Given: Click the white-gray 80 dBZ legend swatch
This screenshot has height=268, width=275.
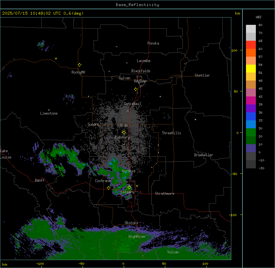Looking at the screenshot, I should (x=251, y=29).
